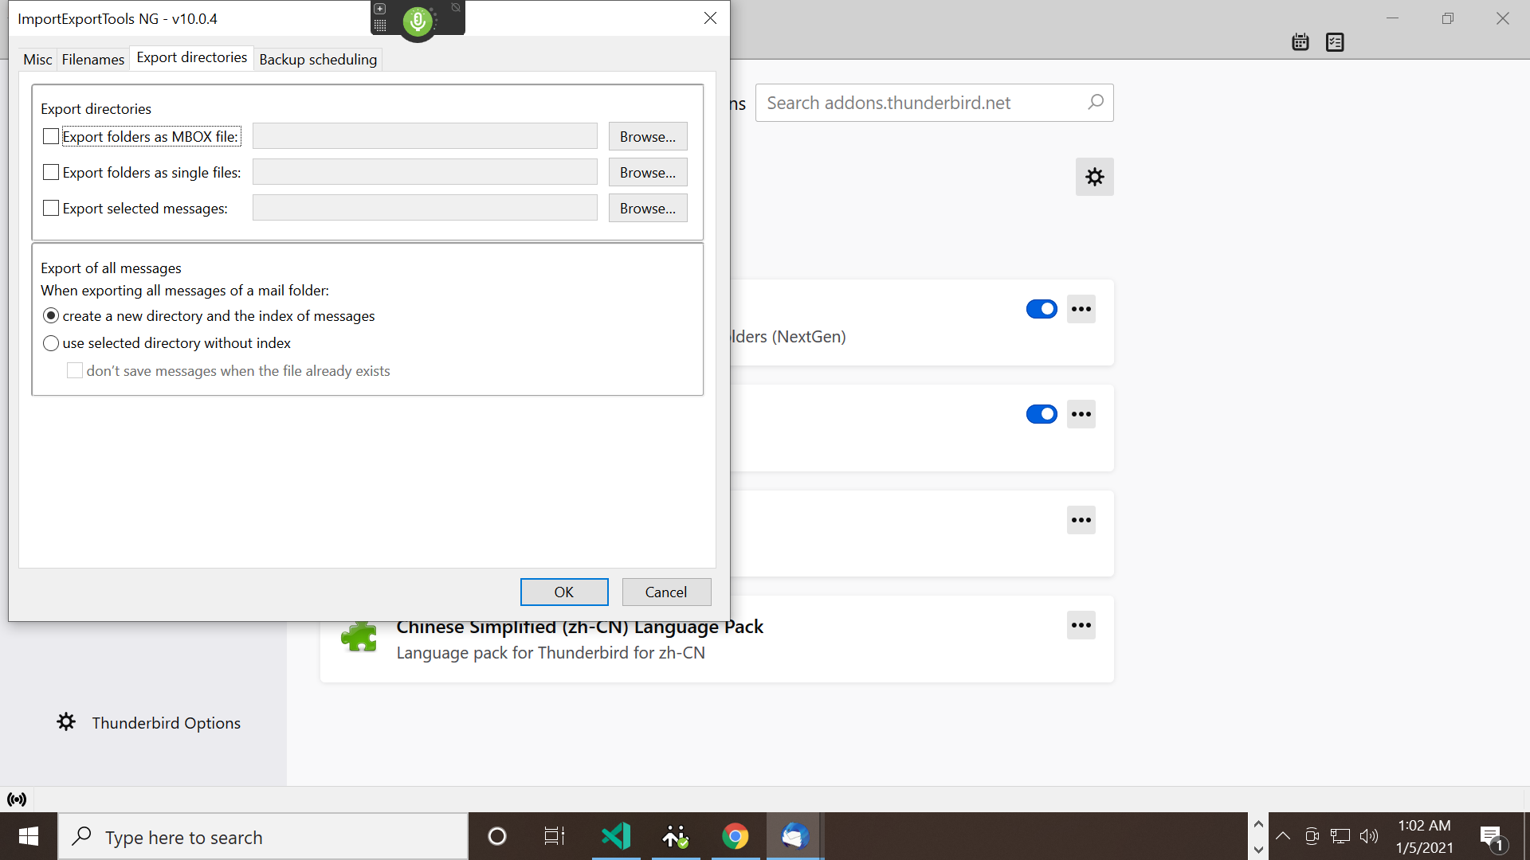Select use selected directory without index
1530x860 pixels.
point(51,343)
